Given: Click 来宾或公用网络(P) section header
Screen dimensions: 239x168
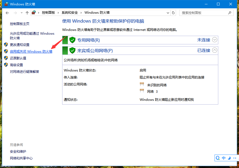Looking at the screenshot, I should point(140,51).
